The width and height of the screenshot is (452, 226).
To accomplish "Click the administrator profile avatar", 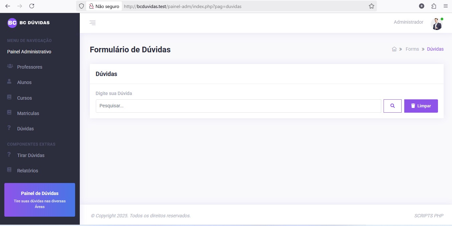I will (x=436, y=24).
